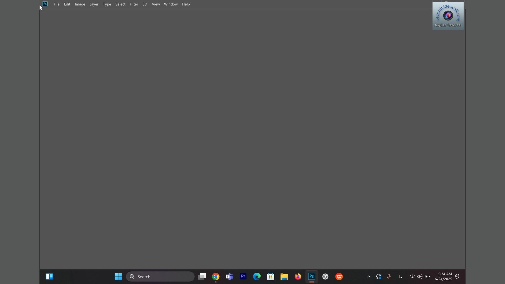Open the File menu
Image resolution: width=505 pixels, height=284 pixels.
(57, 4)
